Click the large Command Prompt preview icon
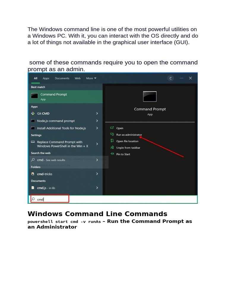The width and height of the screenshot is (228, 304). 150,96
